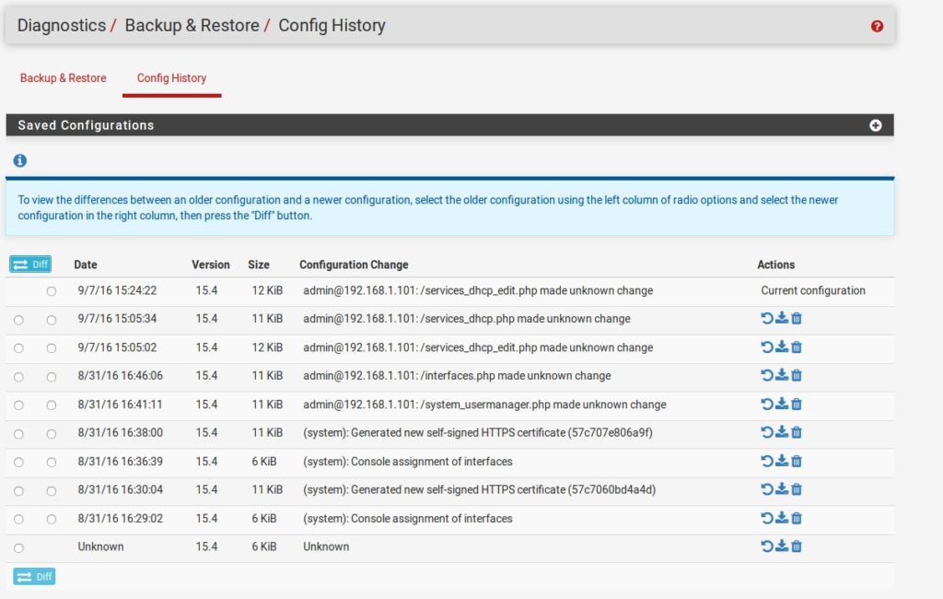Open the Diagnostics breadcrumb link
The image size is (943, 599).
coord(62,26)
